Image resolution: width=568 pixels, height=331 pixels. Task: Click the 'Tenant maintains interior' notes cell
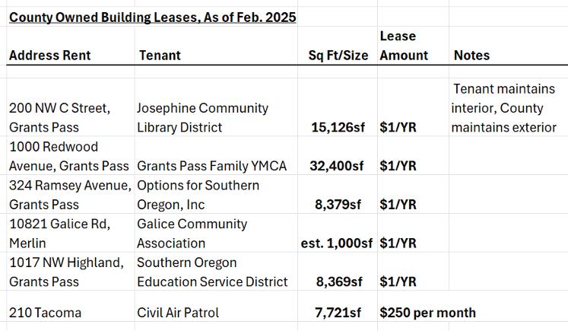(503, 108)
